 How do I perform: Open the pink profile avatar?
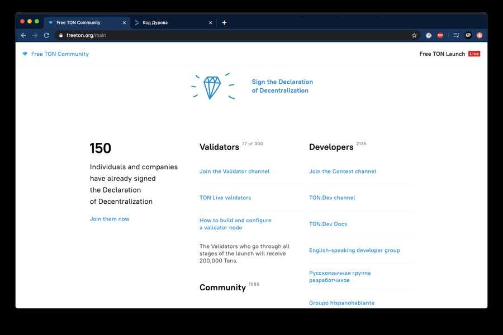(480, 35)
